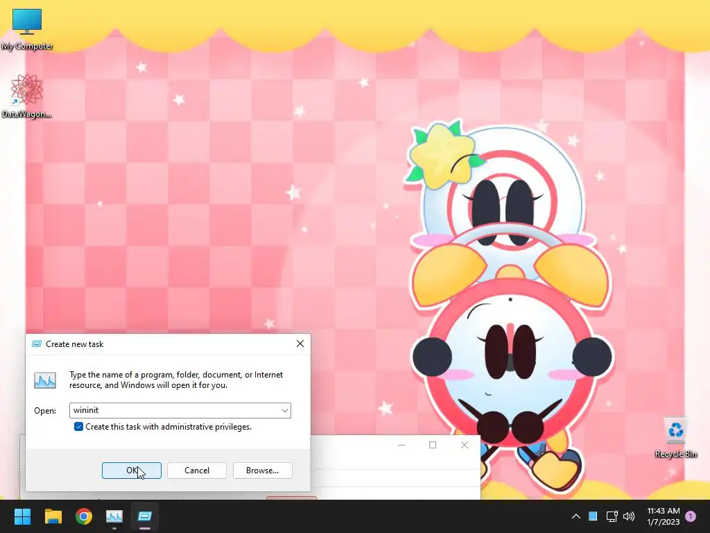
Task: Click the Open field containing wininit
Action: point(180,411)
